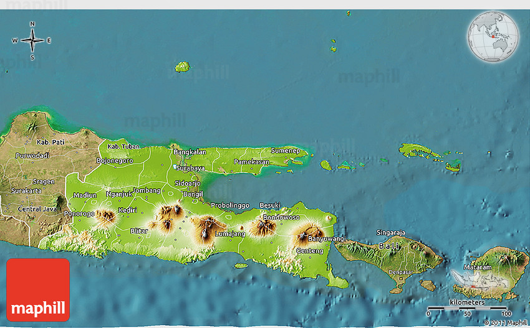Select the Probolinggo city label
Viewport: 530px width, 328px height.
point(230,205)
